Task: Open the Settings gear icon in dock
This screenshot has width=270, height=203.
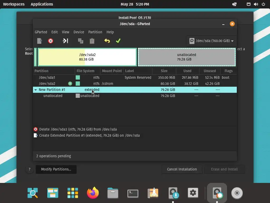Action: click(x=193, y=193)
